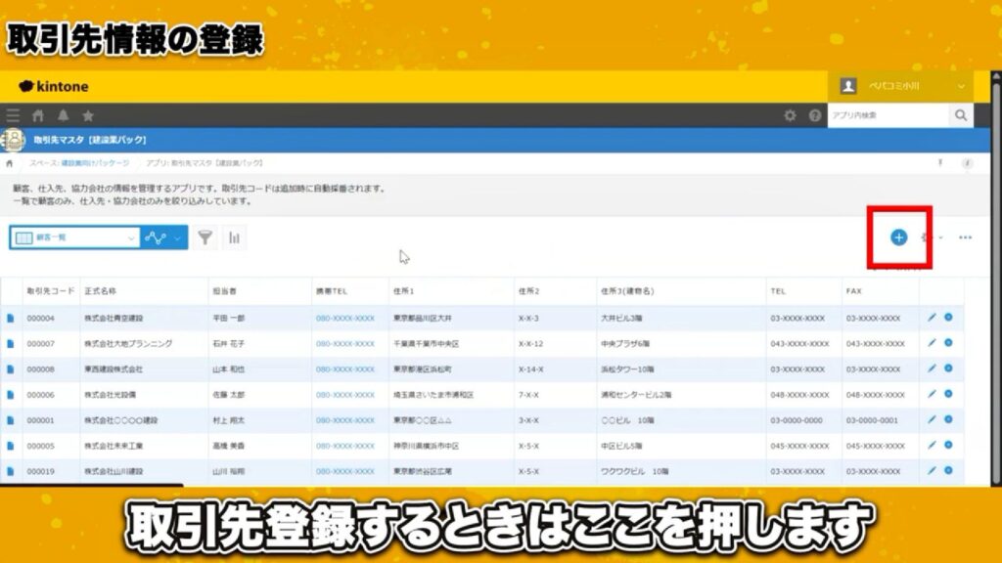Open record details for 000019

(x=10, y=471)
